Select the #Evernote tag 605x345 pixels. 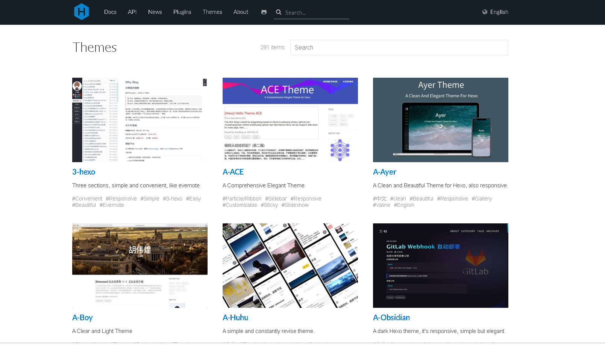112,205
